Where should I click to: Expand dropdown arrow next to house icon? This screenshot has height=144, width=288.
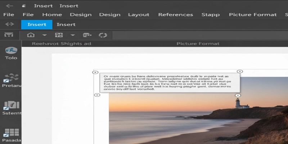click(44, 35)
